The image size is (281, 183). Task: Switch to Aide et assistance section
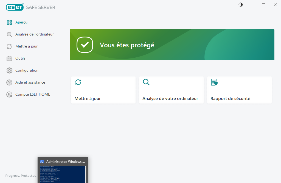pyautogui.click(x=30, y=82)
